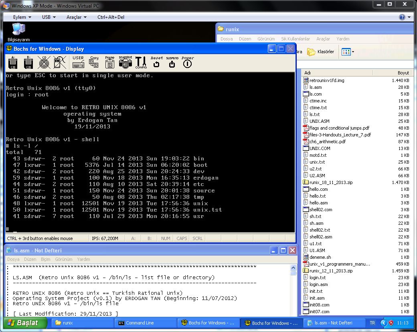Screen dimensions: 417x332
Task: Select deneme.sh file in list
Action: tap(320, 257)
